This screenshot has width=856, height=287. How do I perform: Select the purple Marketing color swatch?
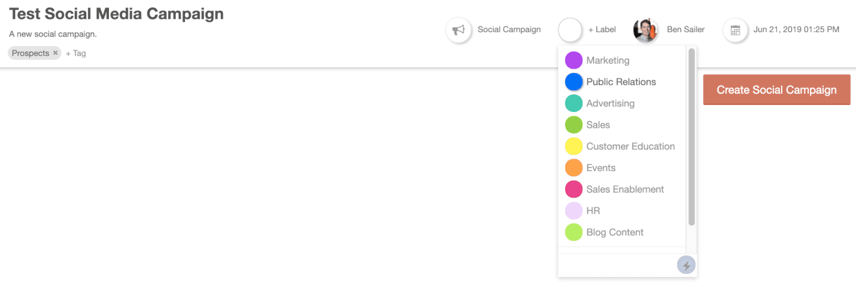[573, 60]
